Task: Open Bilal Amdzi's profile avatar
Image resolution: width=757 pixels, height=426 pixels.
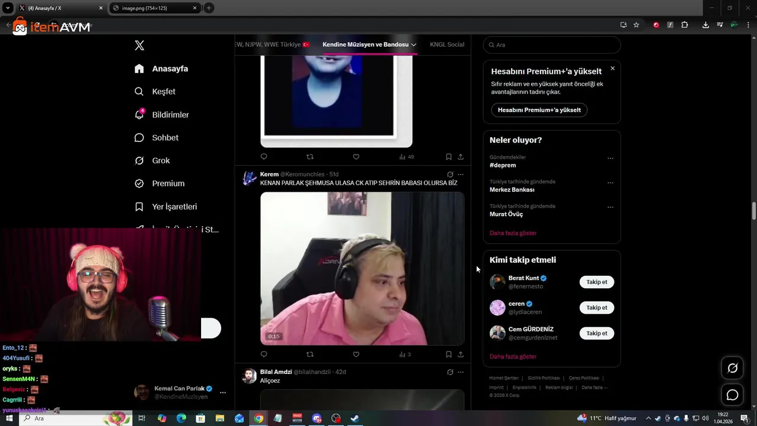Action: point(250,376)
